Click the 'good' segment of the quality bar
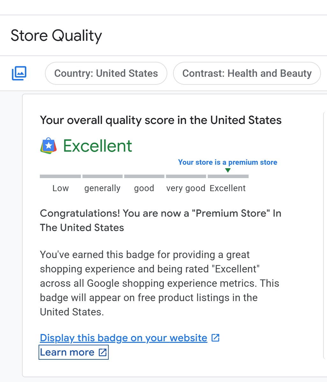The image size is (327, 382). (x=144, y=176)
